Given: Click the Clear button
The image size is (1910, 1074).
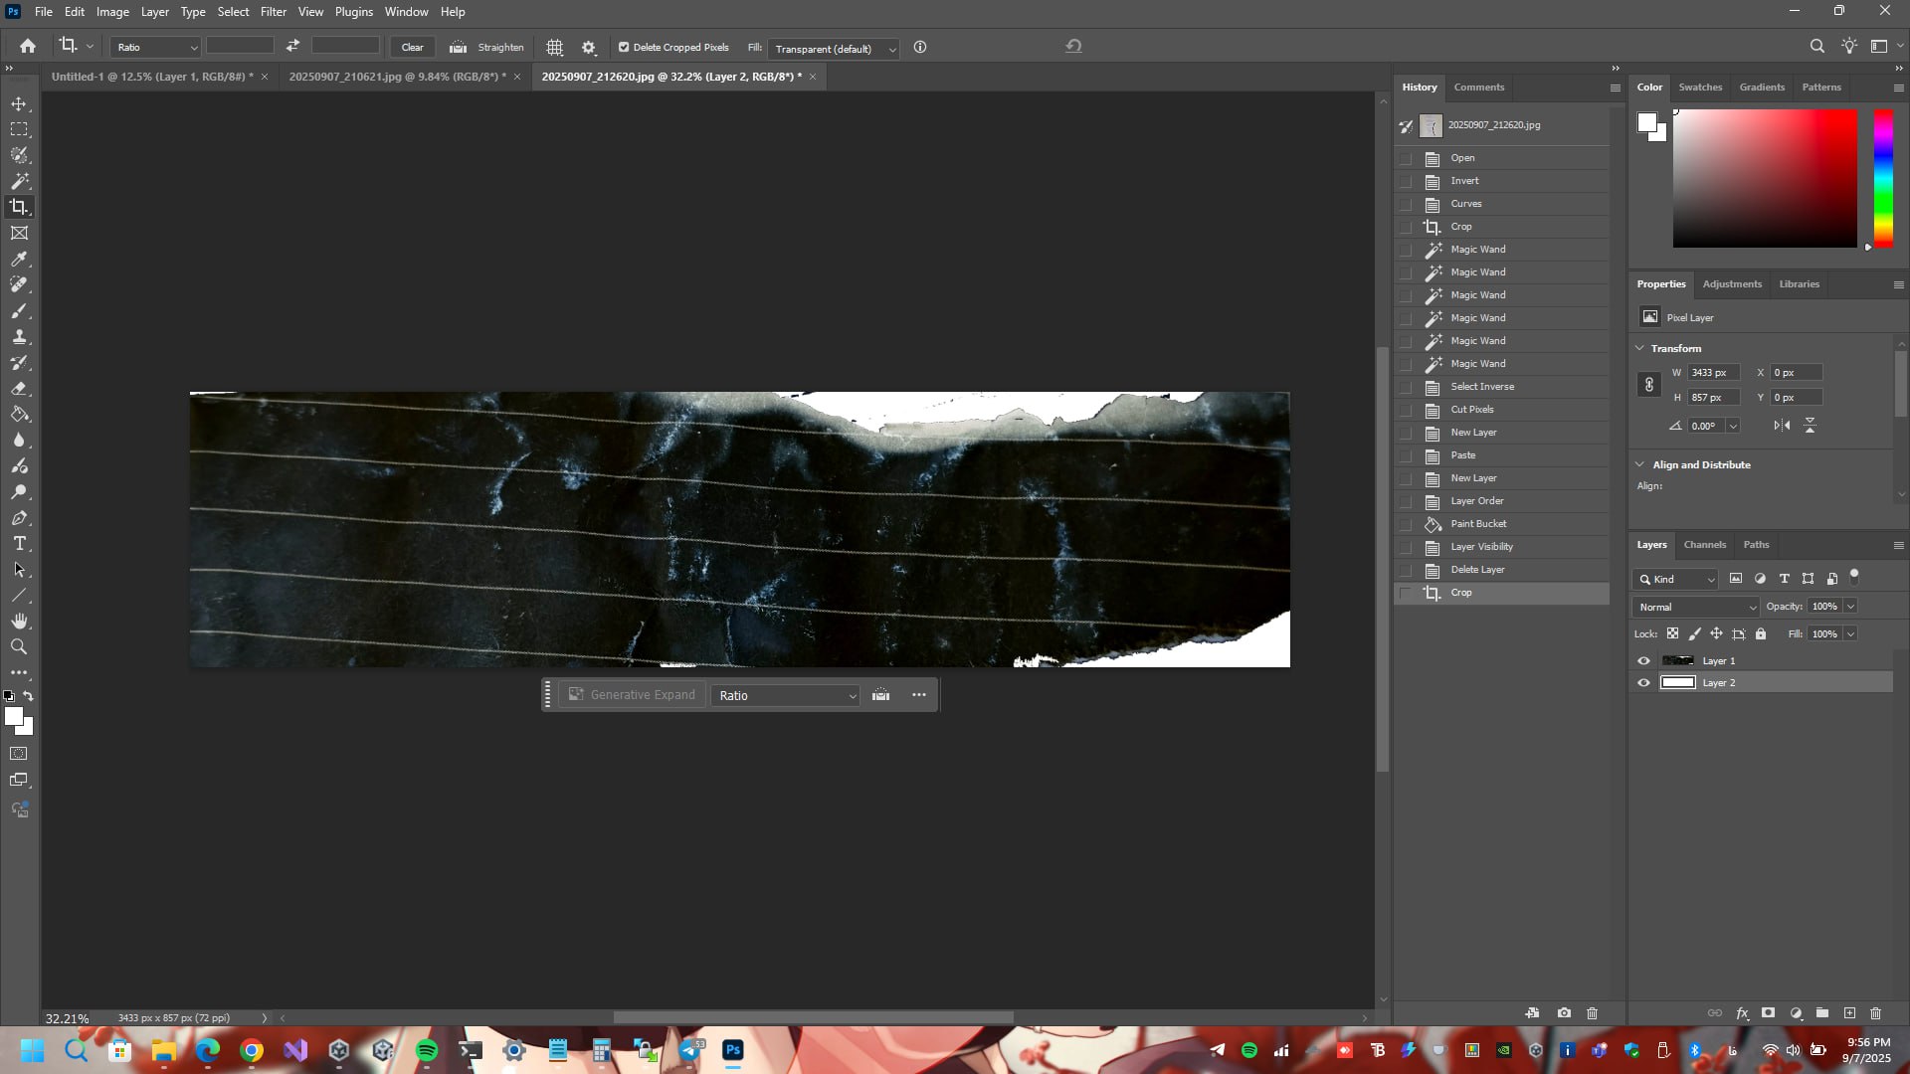Looking at the screenshot, I should 412,48.
